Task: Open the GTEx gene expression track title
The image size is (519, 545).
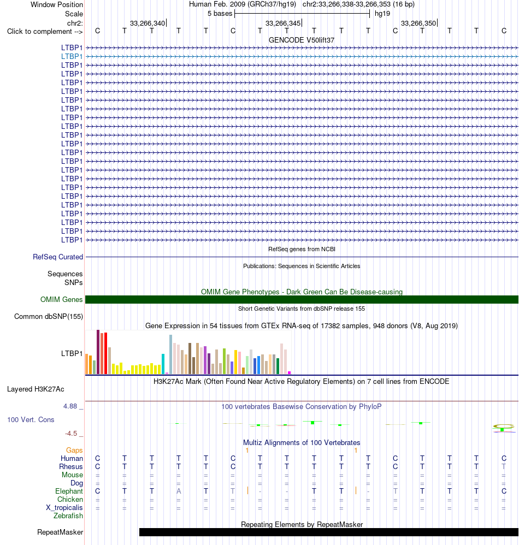Action: pyautogui.click(x=302, y=326)
